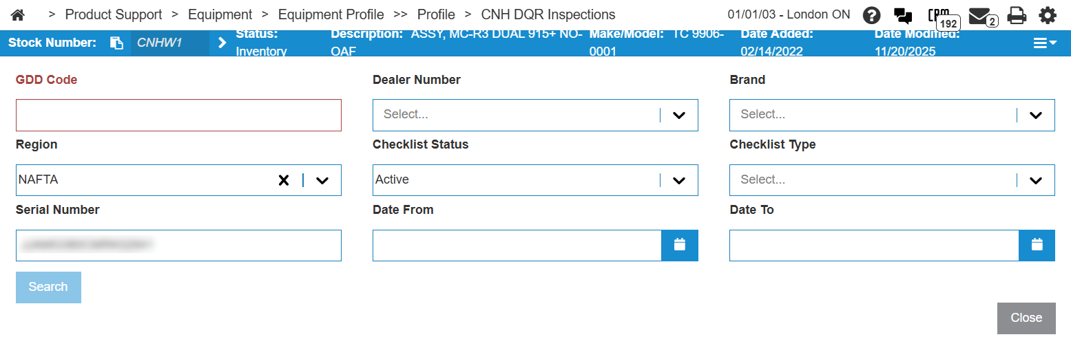Click the CRM icon with 192 badge
1071x348 pixels.
[x=939, y=16]
